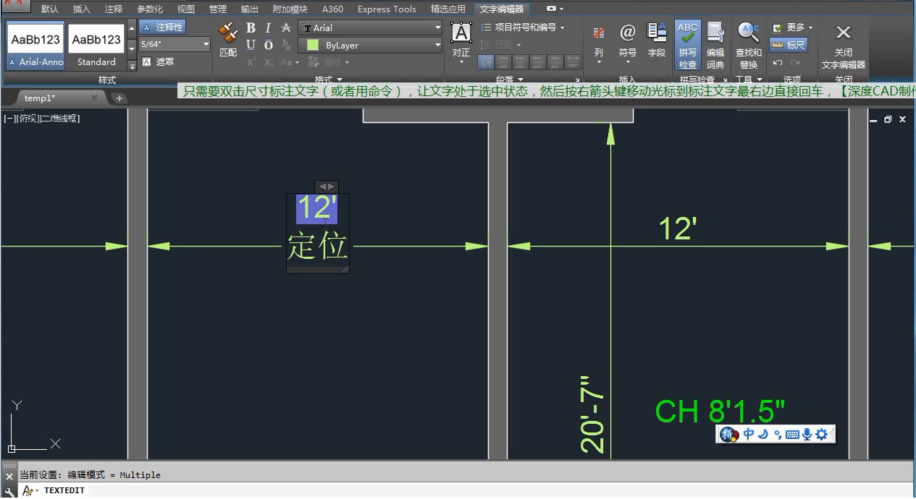Toggle the Ruler (标尺) button
This screenshot has height=499, width=916.
tap(789, 45)
